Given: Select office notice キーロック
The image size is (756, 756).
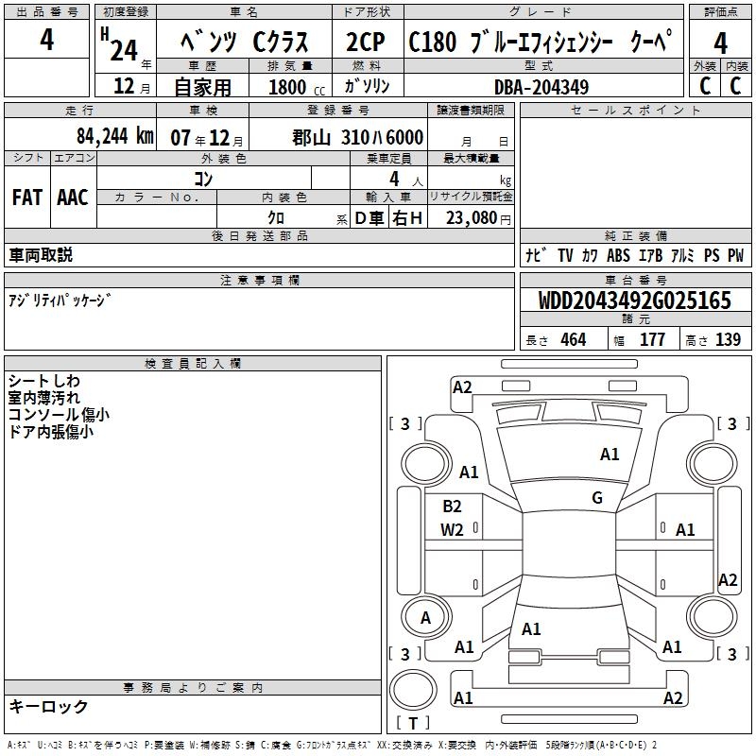Looking at the screenshot, I should tap(48, 706).
